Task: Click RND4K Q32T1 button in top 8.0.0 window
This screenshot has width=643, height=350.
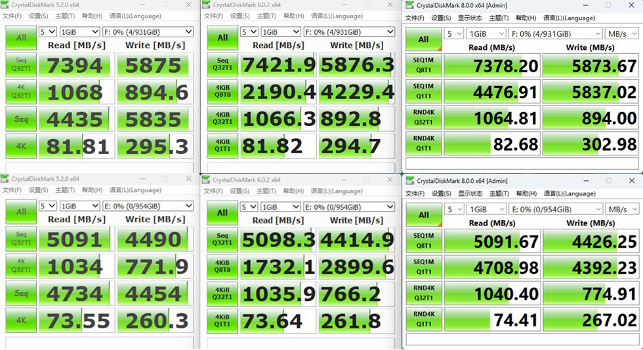Action: pyautogui.click(x=424, y=117)
